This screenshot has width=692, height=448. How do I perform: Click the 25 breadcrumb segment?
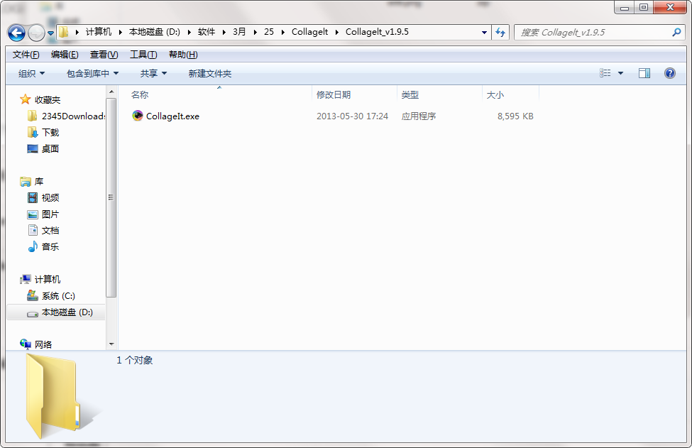point(269,32)
